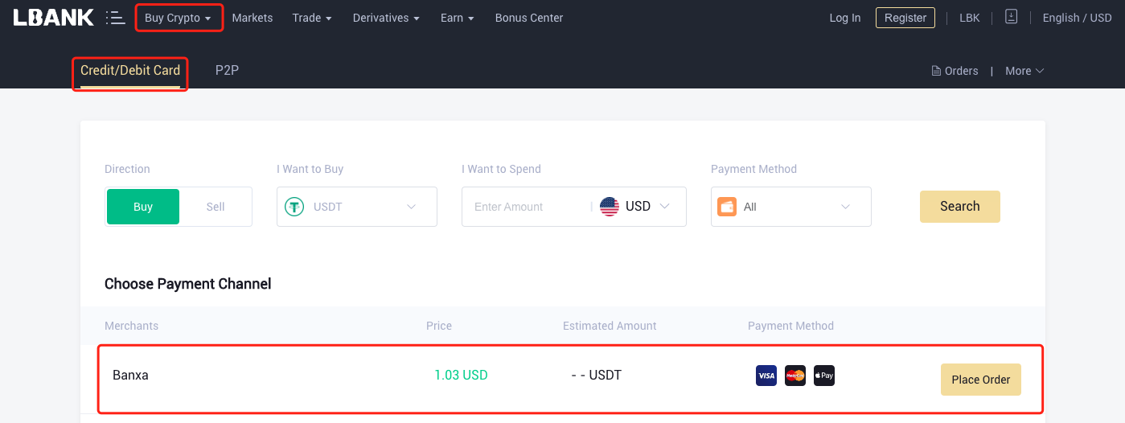Screen dimensions: 1125x423
Task: Select the Buy direction toggle
Action: pyautogui.click(x=143, y=207)
